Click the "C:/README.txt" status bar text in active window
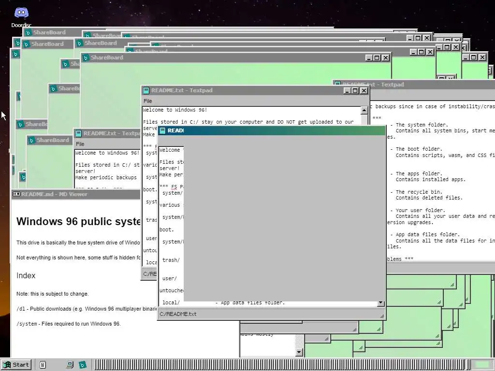 click(178, 314)
